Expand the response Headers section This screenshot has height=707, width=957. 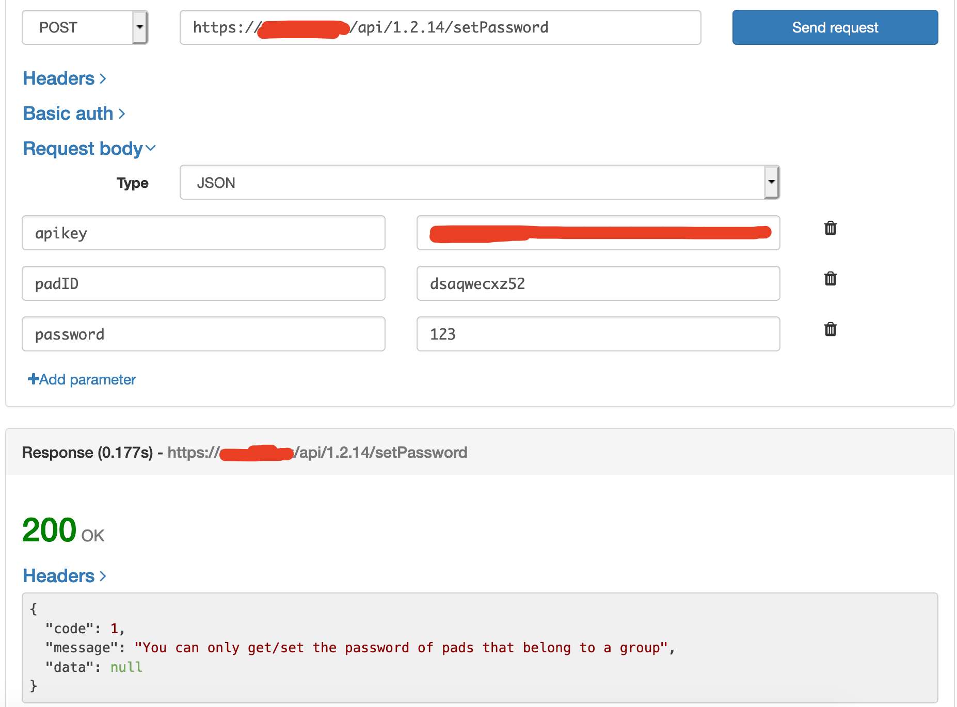coord(102,576)
